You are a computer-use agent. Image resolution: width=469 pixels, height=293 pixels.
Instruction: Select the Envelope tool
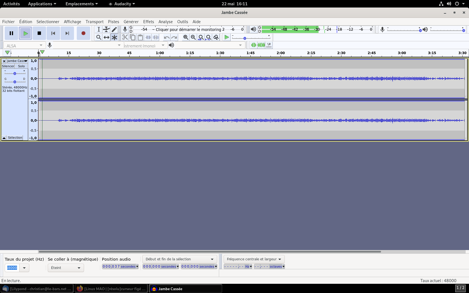106,29
